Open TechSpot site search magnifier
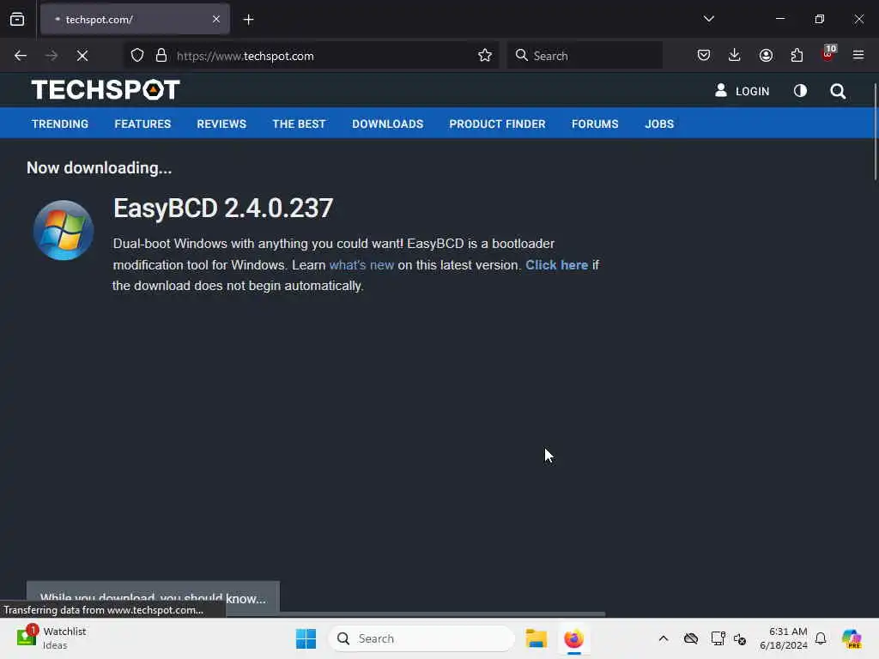 [838, 91]
